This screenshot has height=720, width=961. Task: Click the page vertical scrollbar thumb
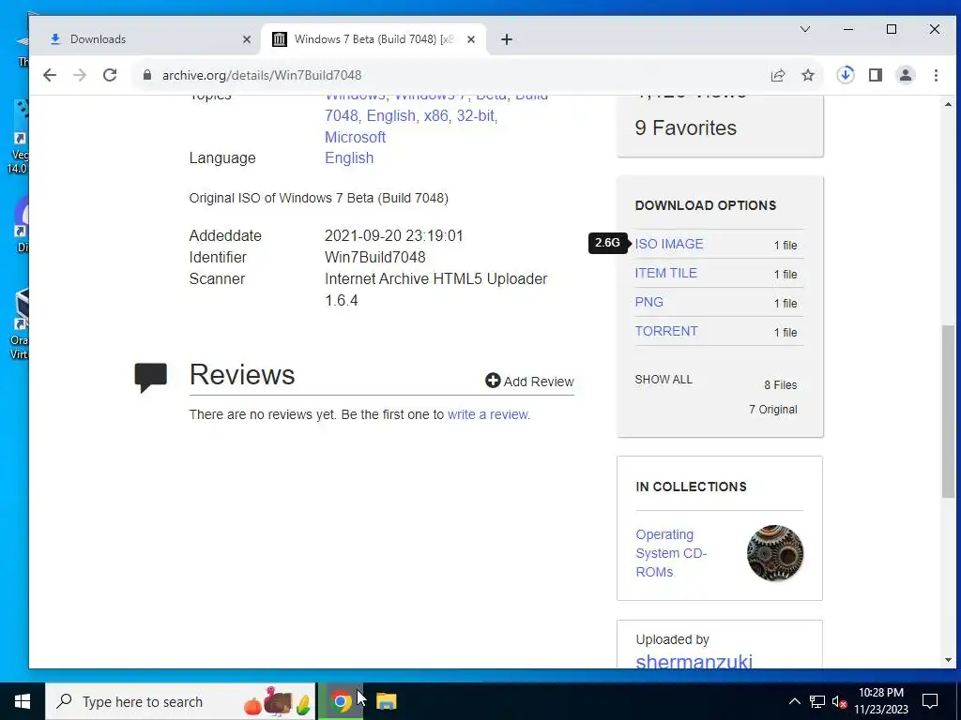tap(948, 411)
